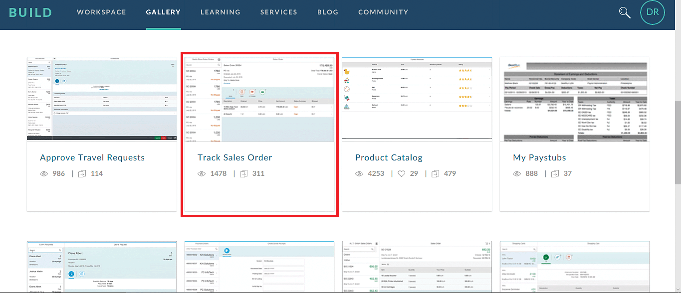Open the Services menu item
681x293 pixels.
278,12
